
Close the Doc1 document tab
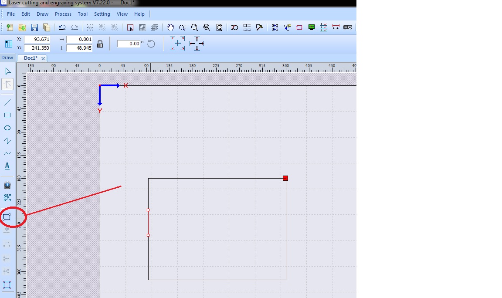(43, 58)
